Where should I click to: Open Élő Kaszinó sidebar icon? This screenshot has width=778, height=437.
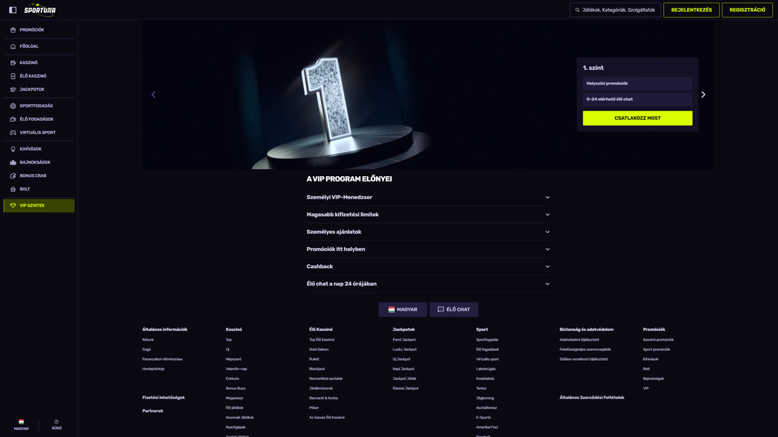coord(13,76)
